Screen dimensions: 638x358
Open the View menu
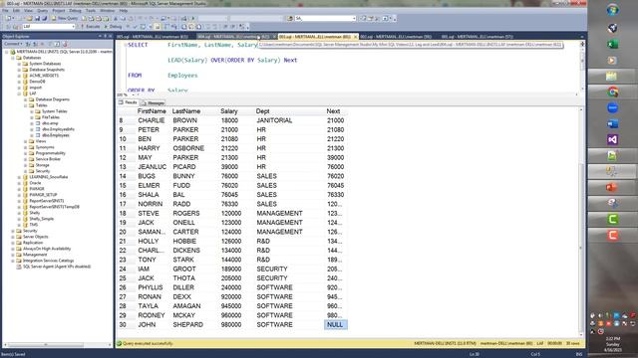[x=28, y=11]
